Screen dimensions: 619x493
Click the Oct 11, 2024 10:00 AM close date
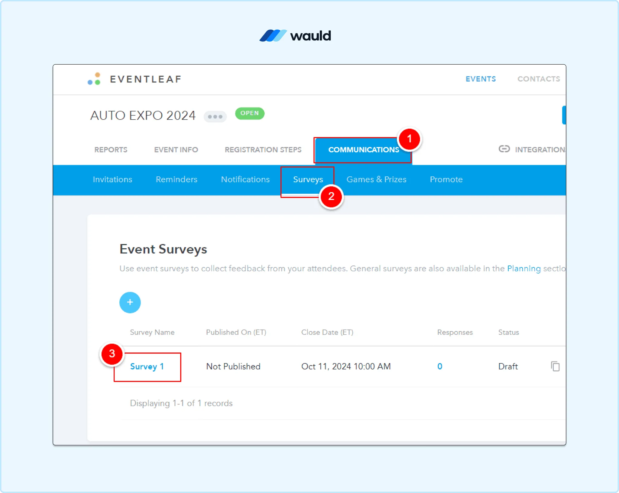pos(346,366)
